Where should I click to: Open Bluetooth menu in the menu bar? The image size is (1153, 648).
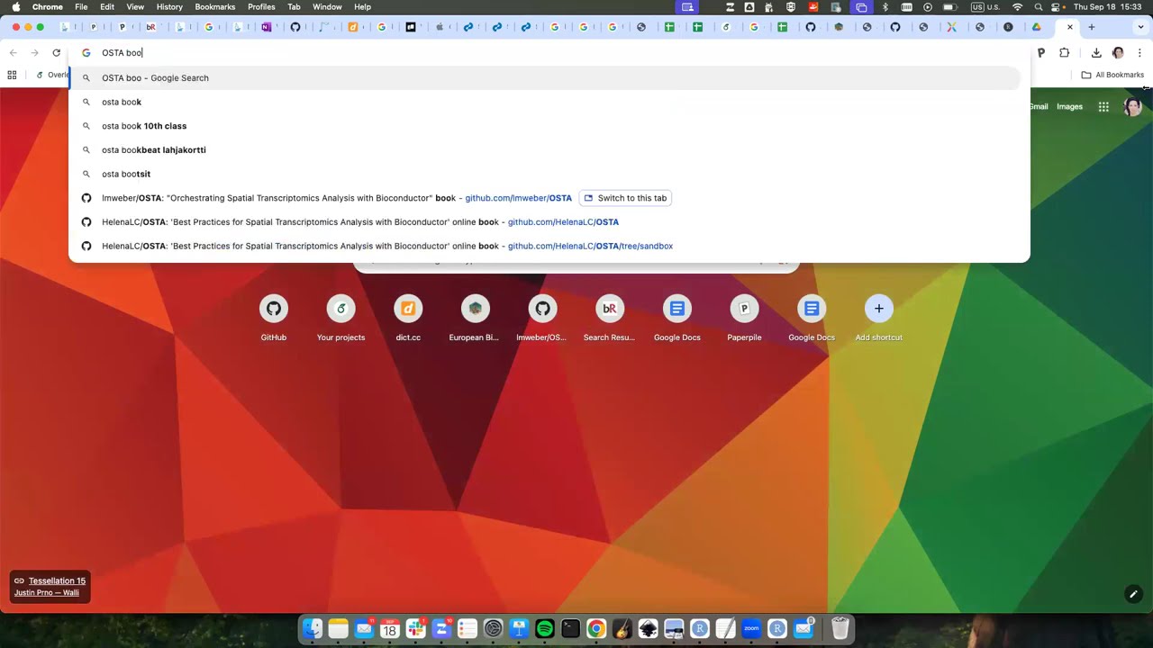885,7
